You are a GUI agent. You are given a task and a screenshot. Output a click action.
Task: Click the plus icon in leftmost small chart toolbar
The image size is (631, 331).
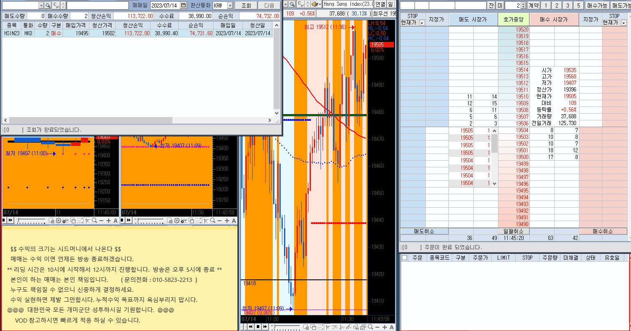coord(109,221)
